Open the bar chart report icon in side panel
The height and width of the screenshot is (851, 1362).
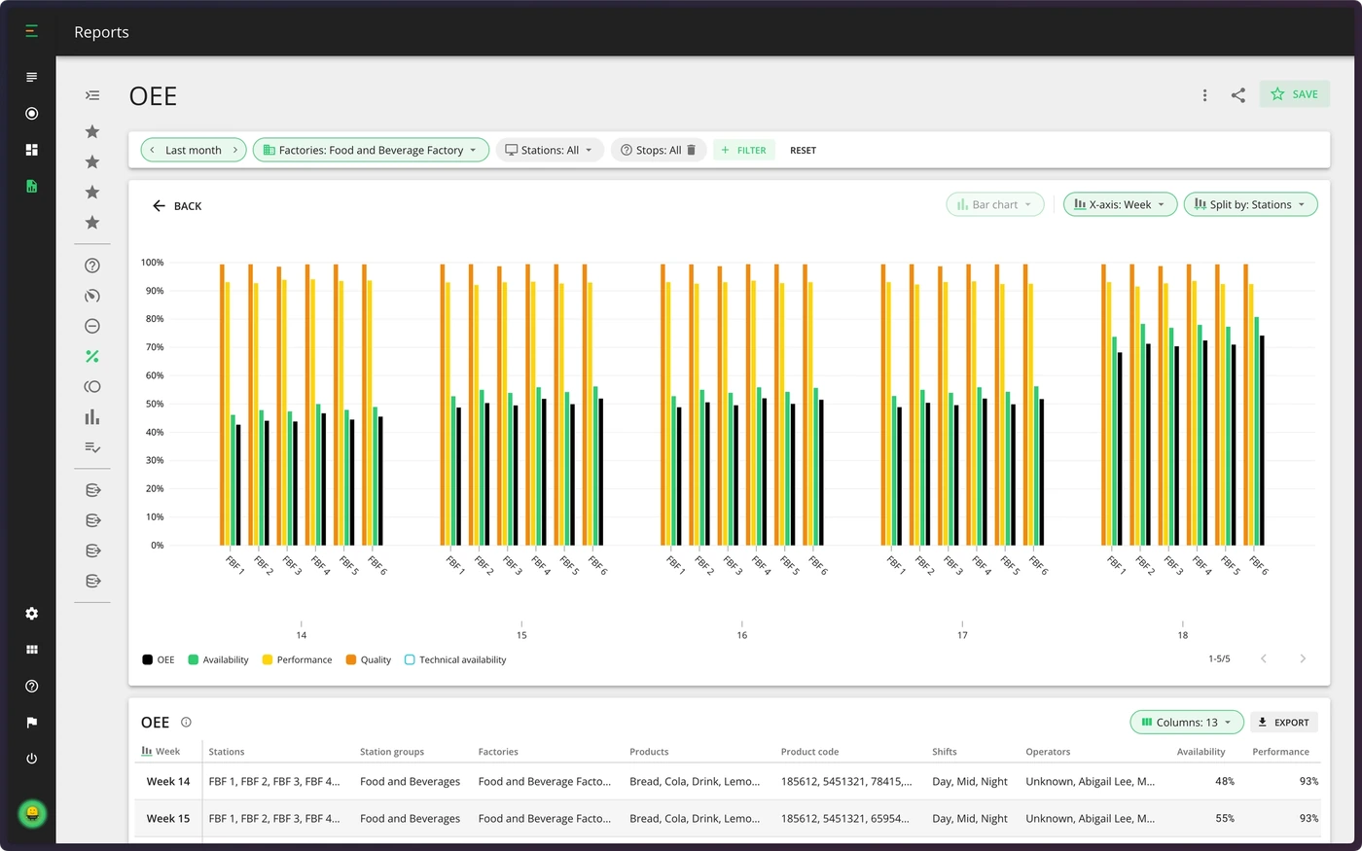point(92,417)
